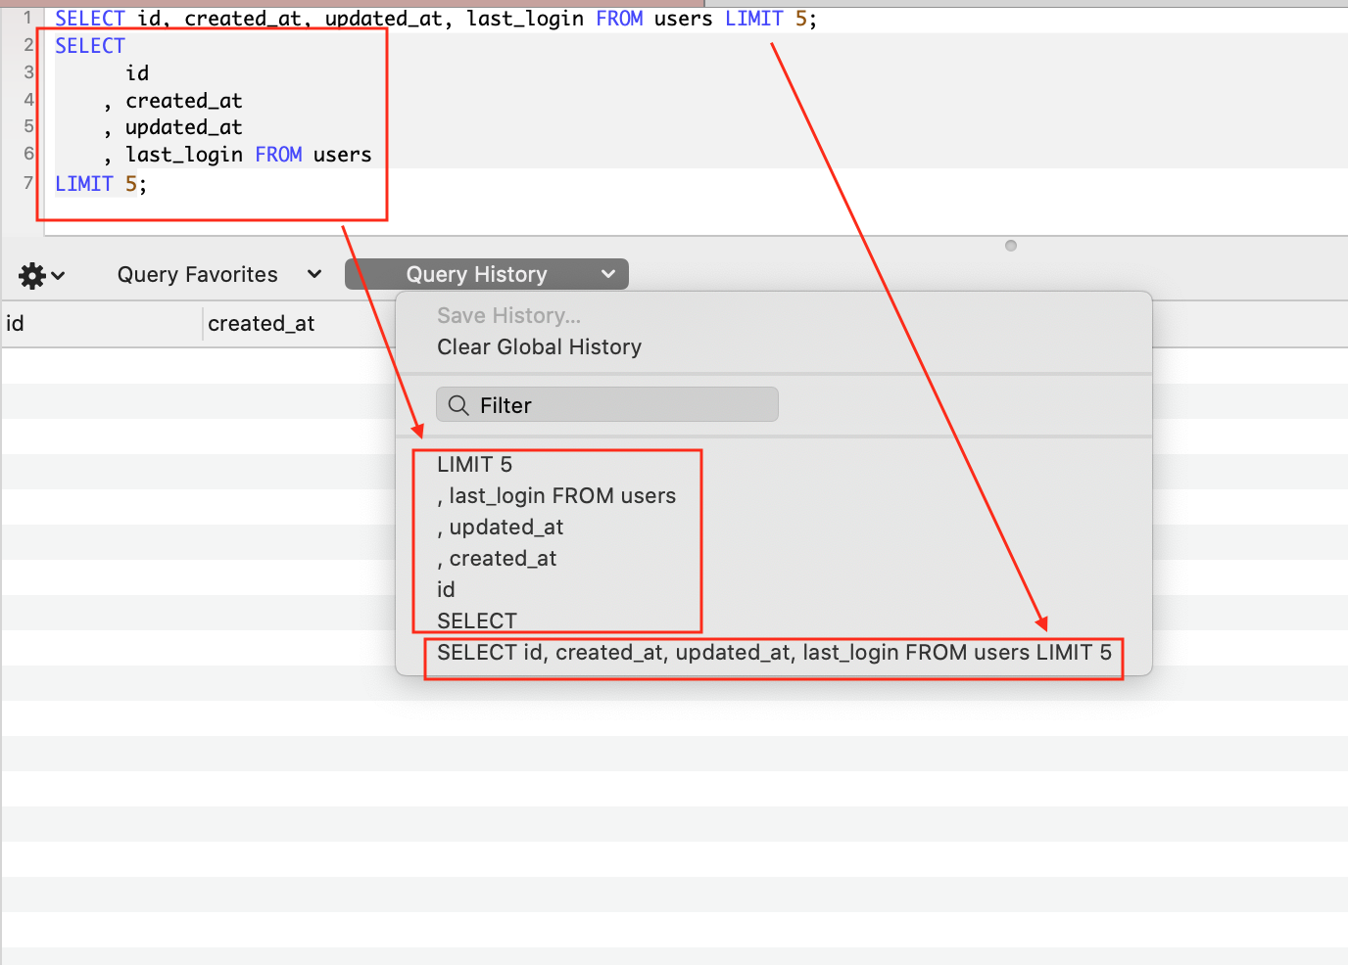Screen dimensions: 1348x965
Task: Focus the history Filter search field
Action: (607, 404)
